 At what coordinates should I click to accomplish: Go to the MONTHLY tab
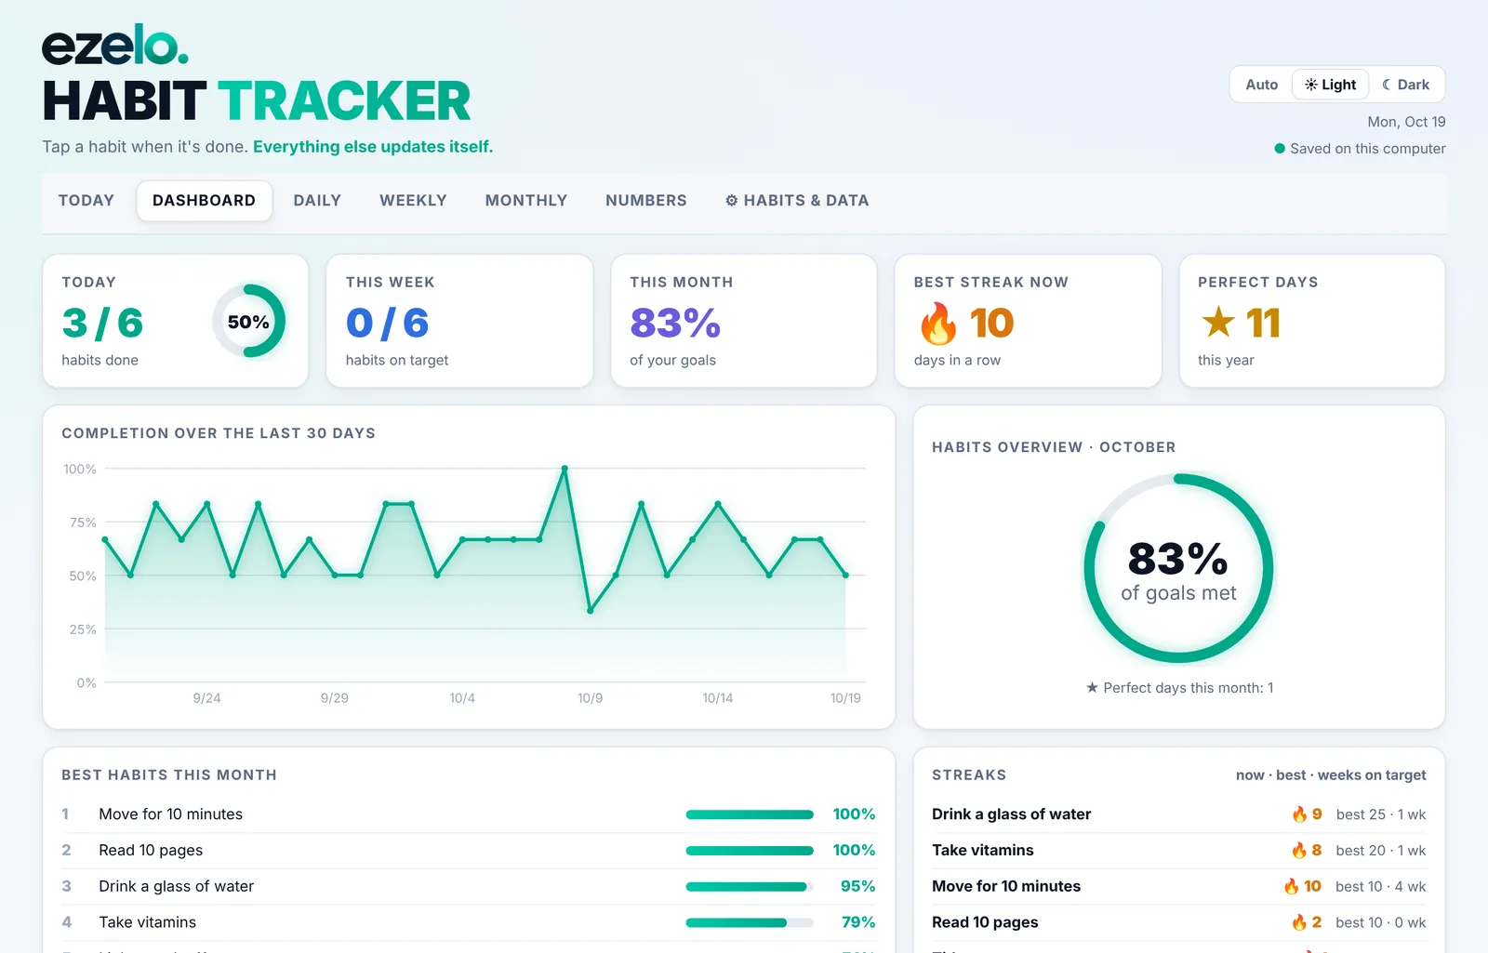point(525,201)
